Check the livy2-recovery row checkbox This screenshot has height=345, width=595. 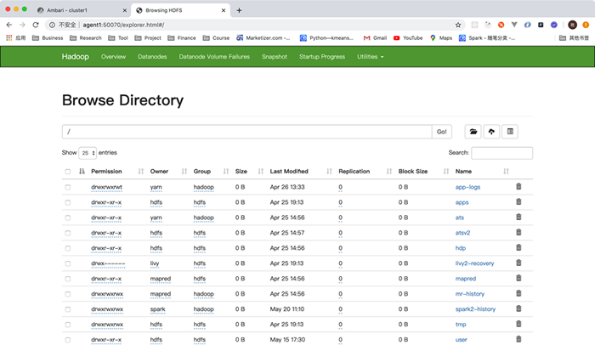coord(67,263)
